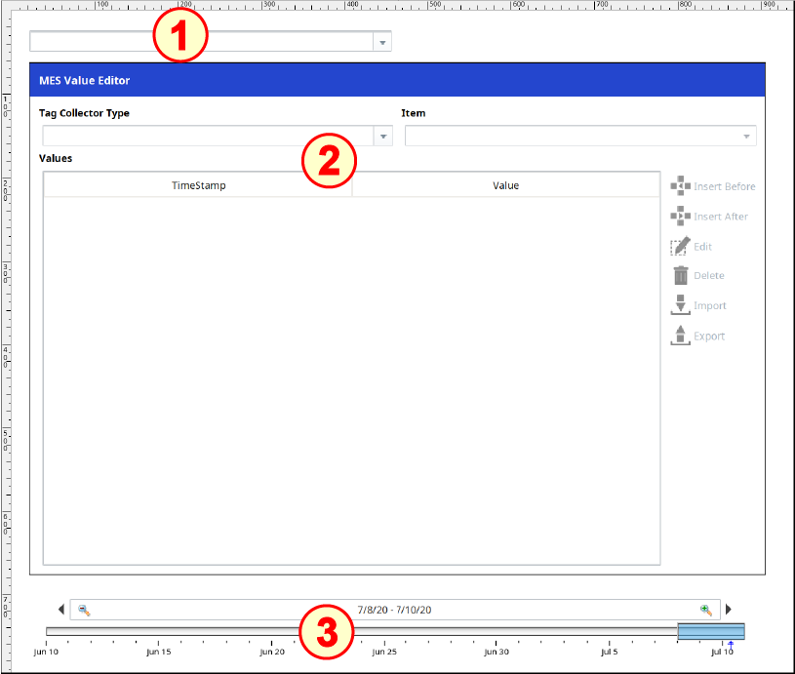Image resolution: width=795 pixels, height=674 pixels.
Task: Click the blue selected range on timeline slider
Action: (710, 632)
